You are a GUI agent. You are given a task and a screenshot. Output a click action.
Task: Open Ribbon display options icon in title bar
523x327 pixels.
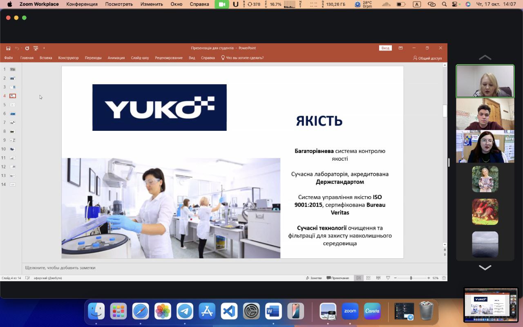click(400, 48)
